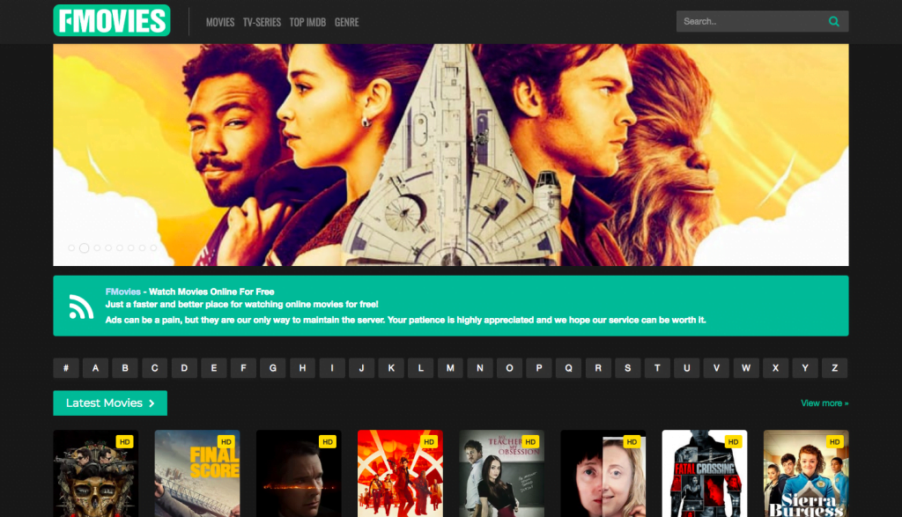Image resolution: width=902 pixels, height=517 pixels.
Task: Open the TV-Series menu
Action: point(262,22)
